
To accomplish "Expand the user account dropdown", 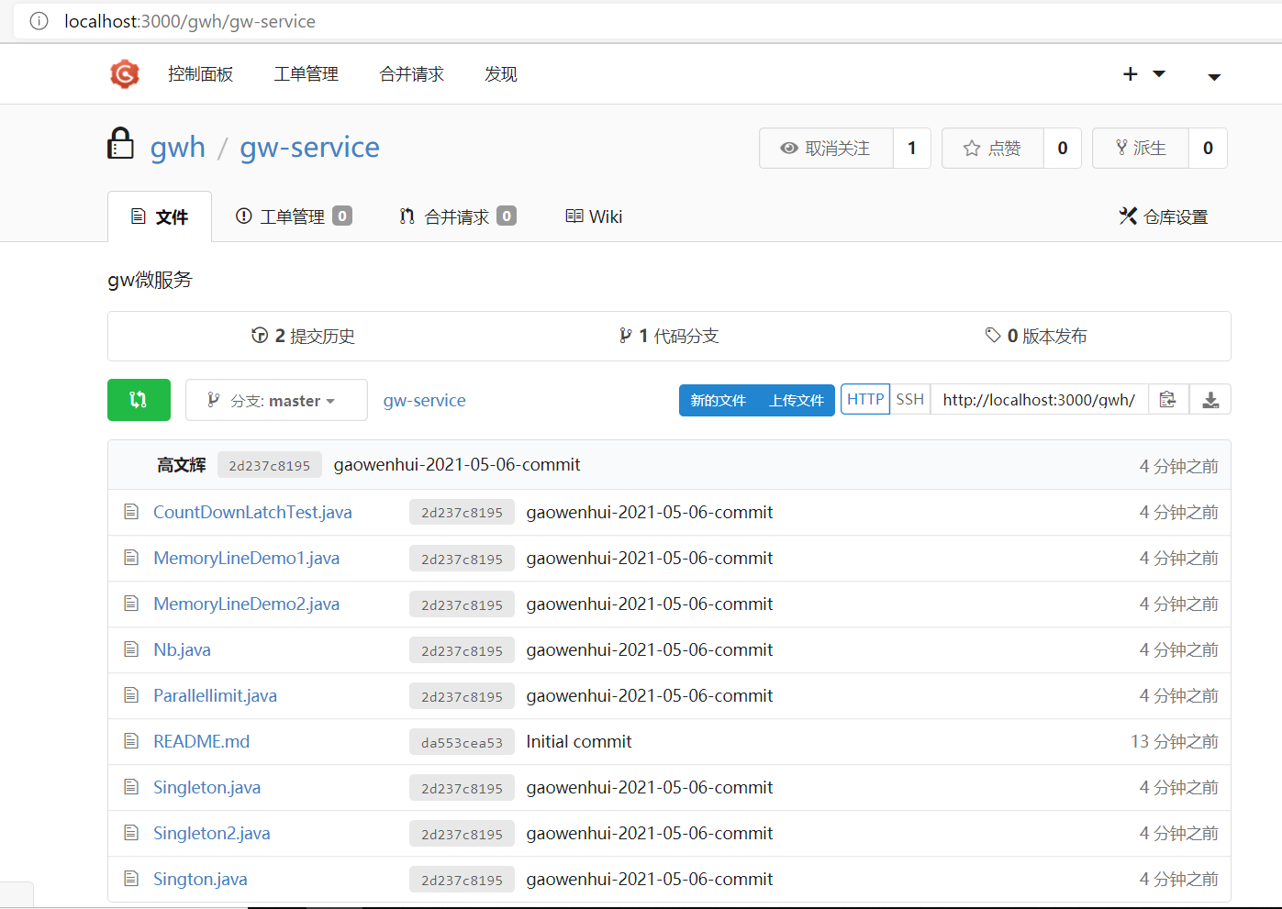I will [x=1213, y=78].
